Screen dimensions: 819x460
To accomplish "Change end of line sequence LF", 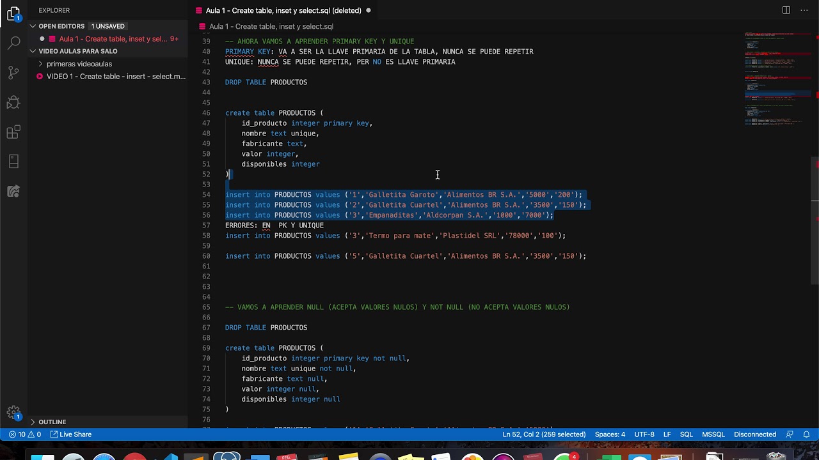I will pos(667,434).
